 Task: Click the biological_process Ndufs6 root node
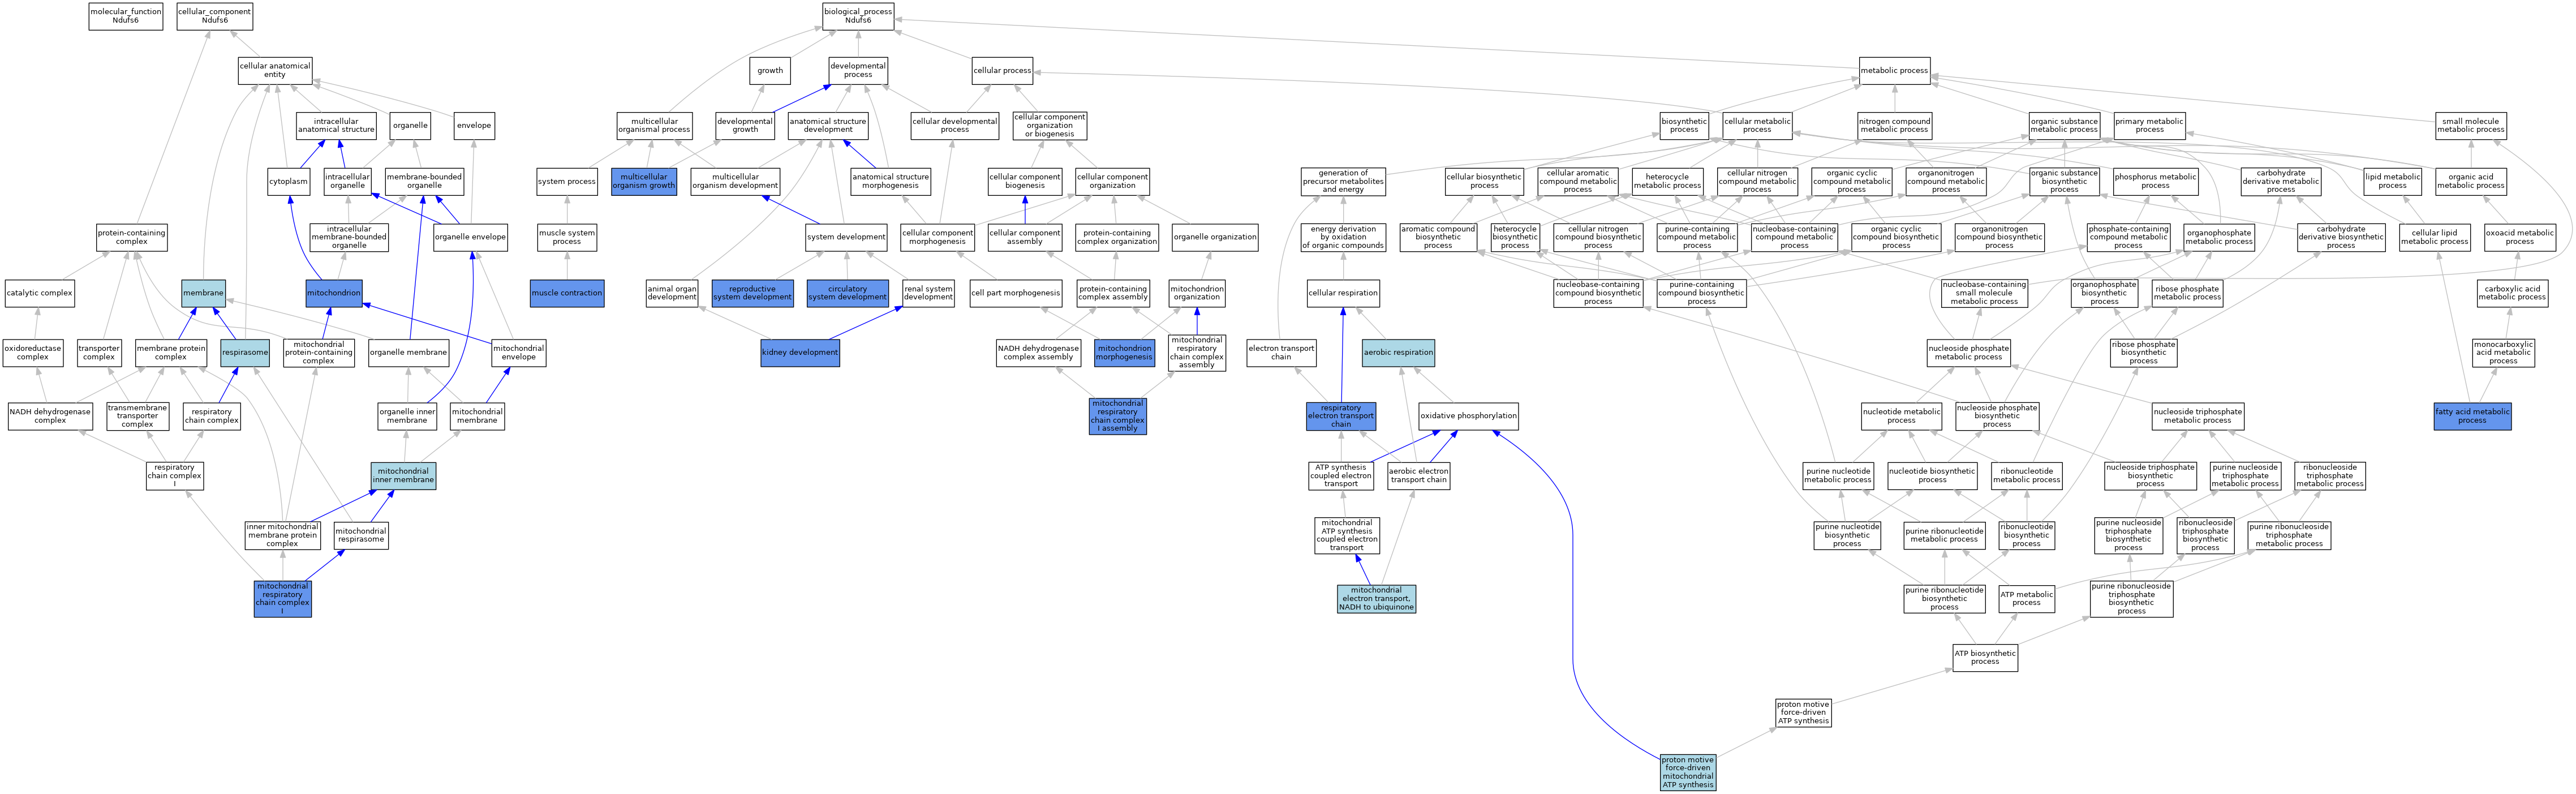(x=857, y=16)
